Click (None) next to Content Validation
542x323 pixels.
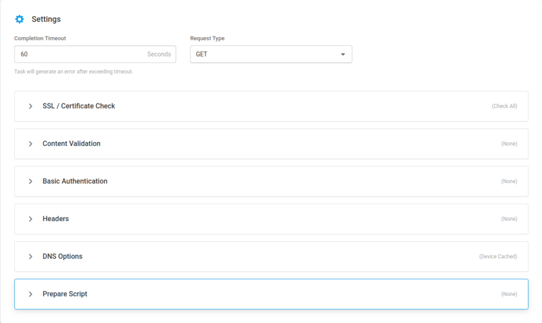point(509,143)
